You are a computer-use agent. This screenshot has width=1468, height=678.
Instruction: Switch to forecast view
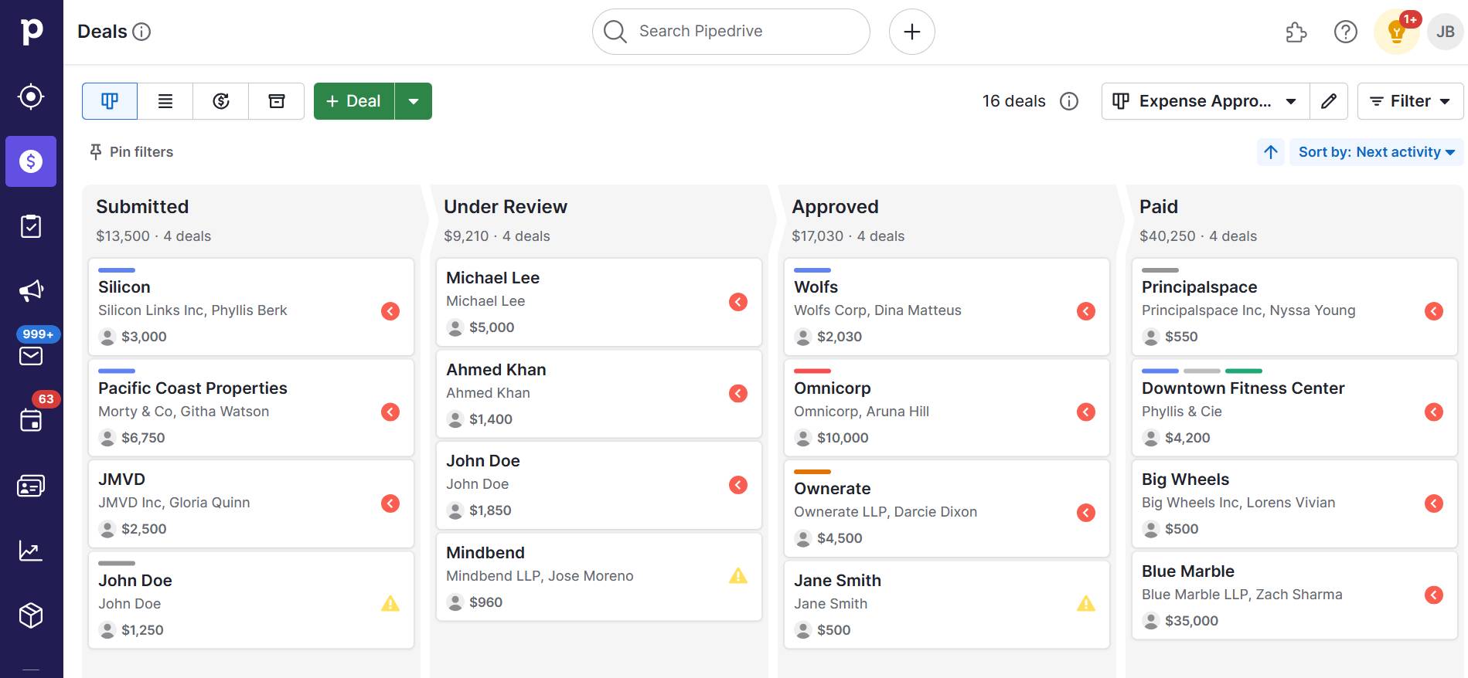(x=221, y=101)
